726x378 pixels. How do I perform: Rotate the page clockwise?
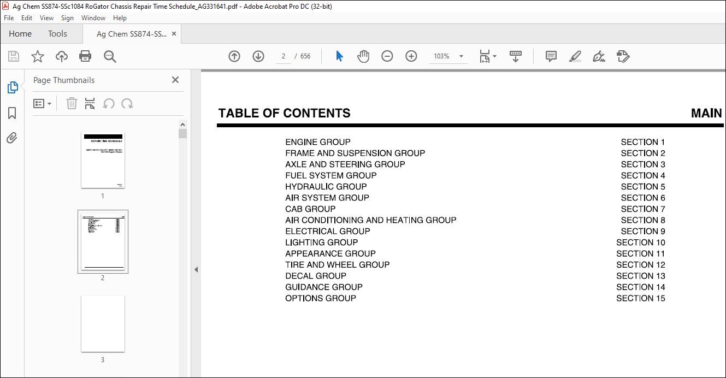127,104
